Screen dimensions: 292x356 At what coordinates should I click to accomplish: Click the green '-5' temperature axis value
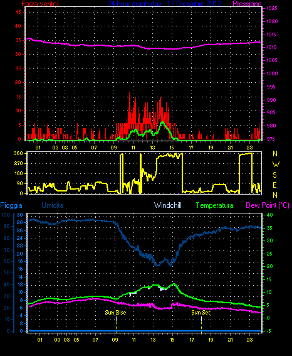(269, 331)
